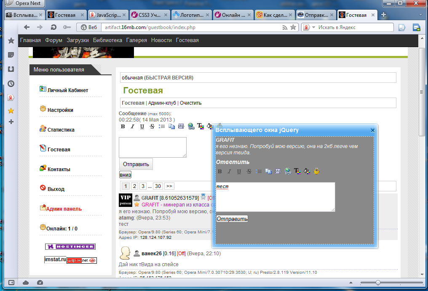Screen dimensions: 428x291
Task: Open Hostinger banner in sidebar
Action: click(x=70, y=246)
